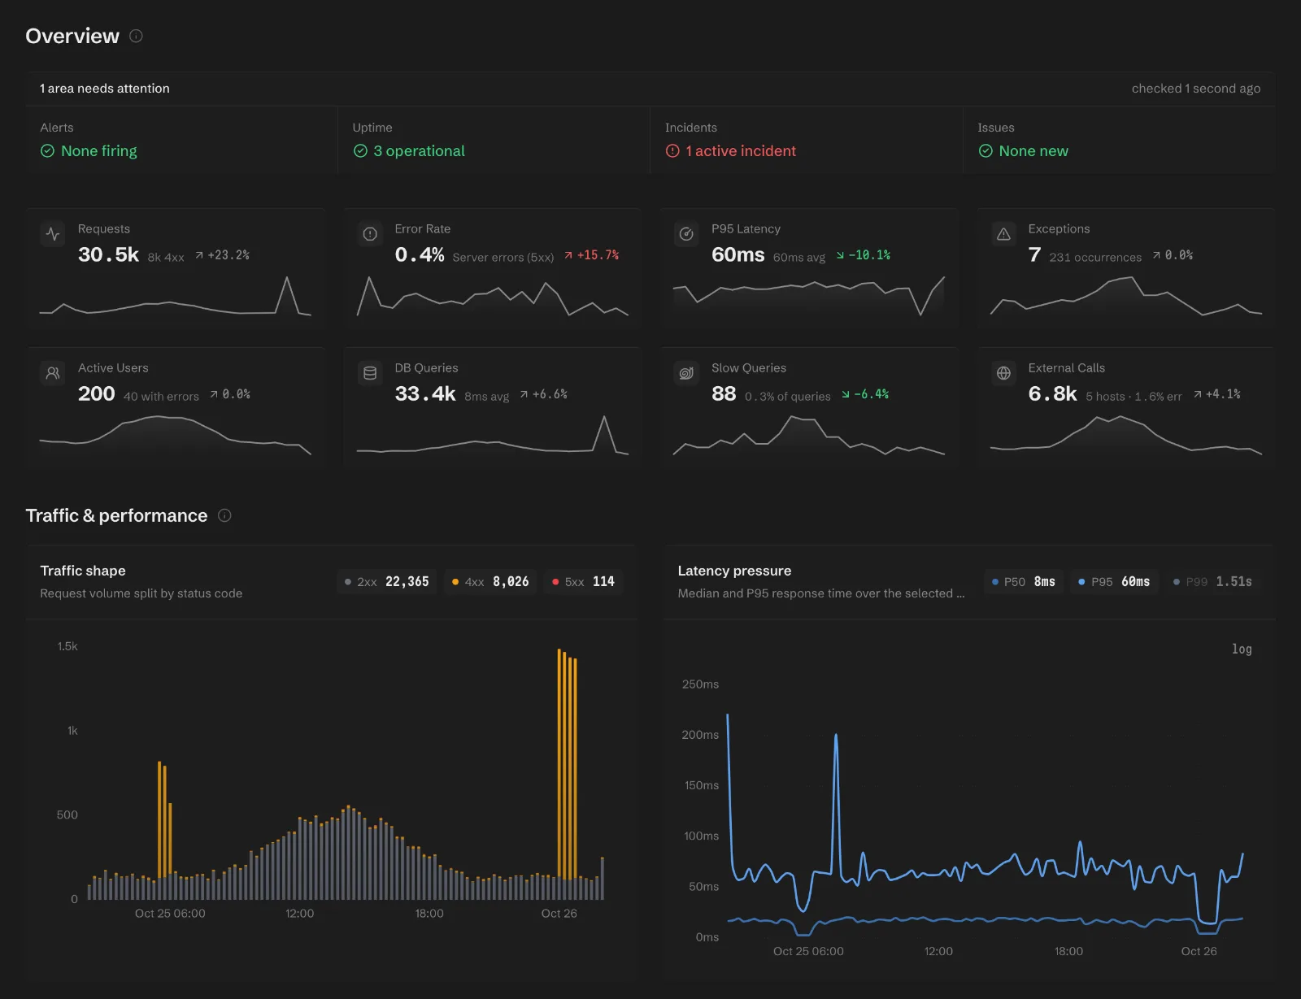Click the External Calls globe icon
The width and height of the screenshot is (1301, 999).
coord(1003,373)
